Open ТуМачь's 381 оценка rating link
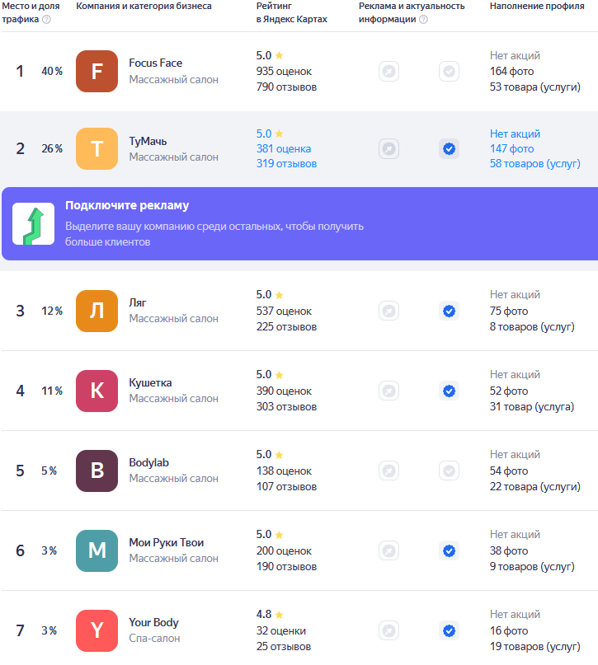The height and width of the screenshot is (665, 598). tap(284, 149)
